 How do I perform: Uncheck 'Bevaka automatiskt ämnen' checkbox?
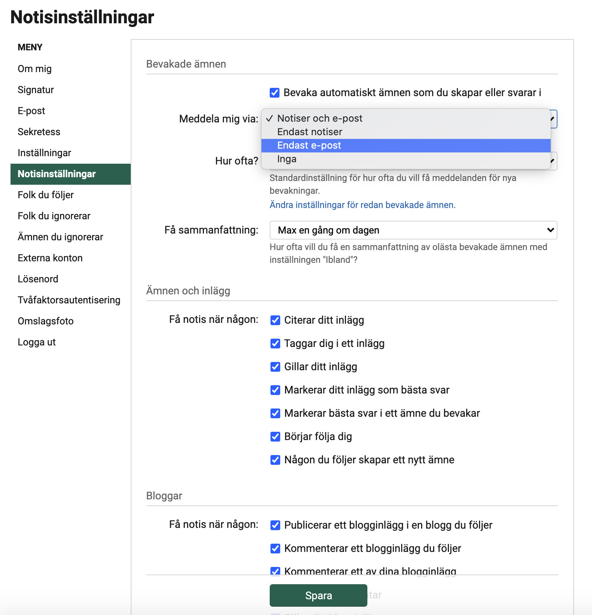275,93
